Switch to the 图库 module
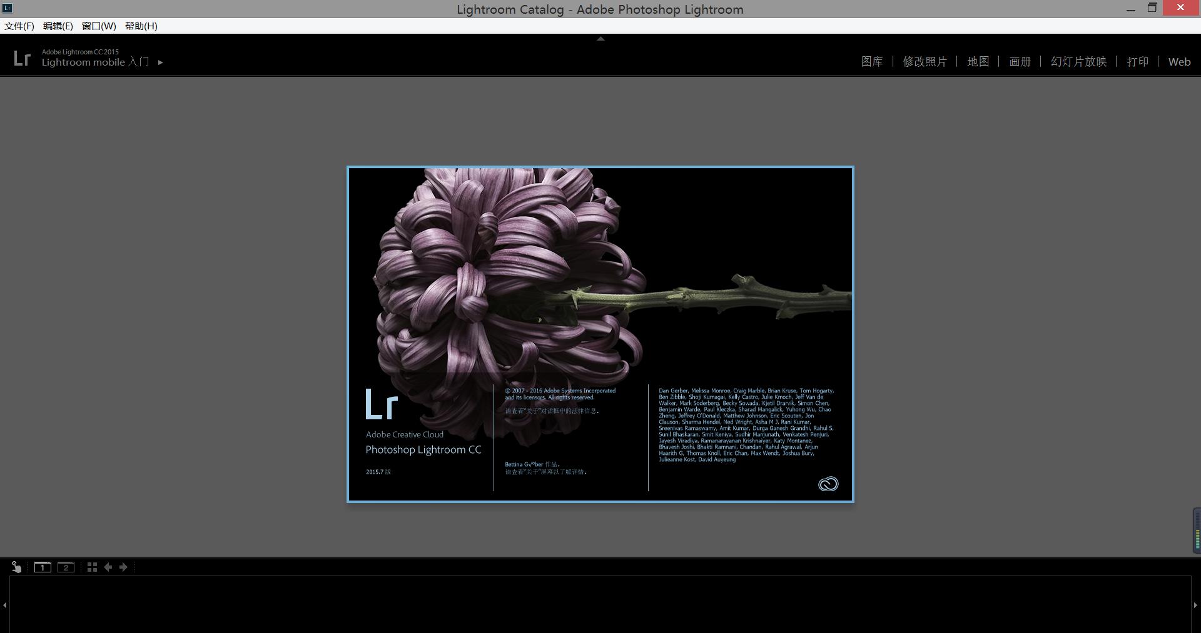 point(871,61)
